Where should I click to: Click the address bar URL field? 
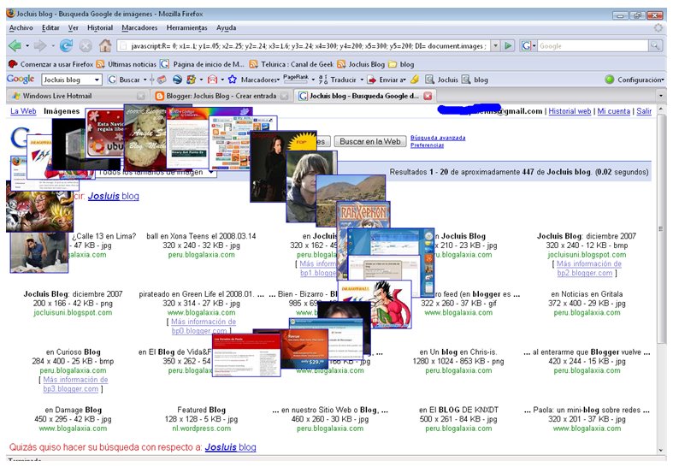coord(304,45)
